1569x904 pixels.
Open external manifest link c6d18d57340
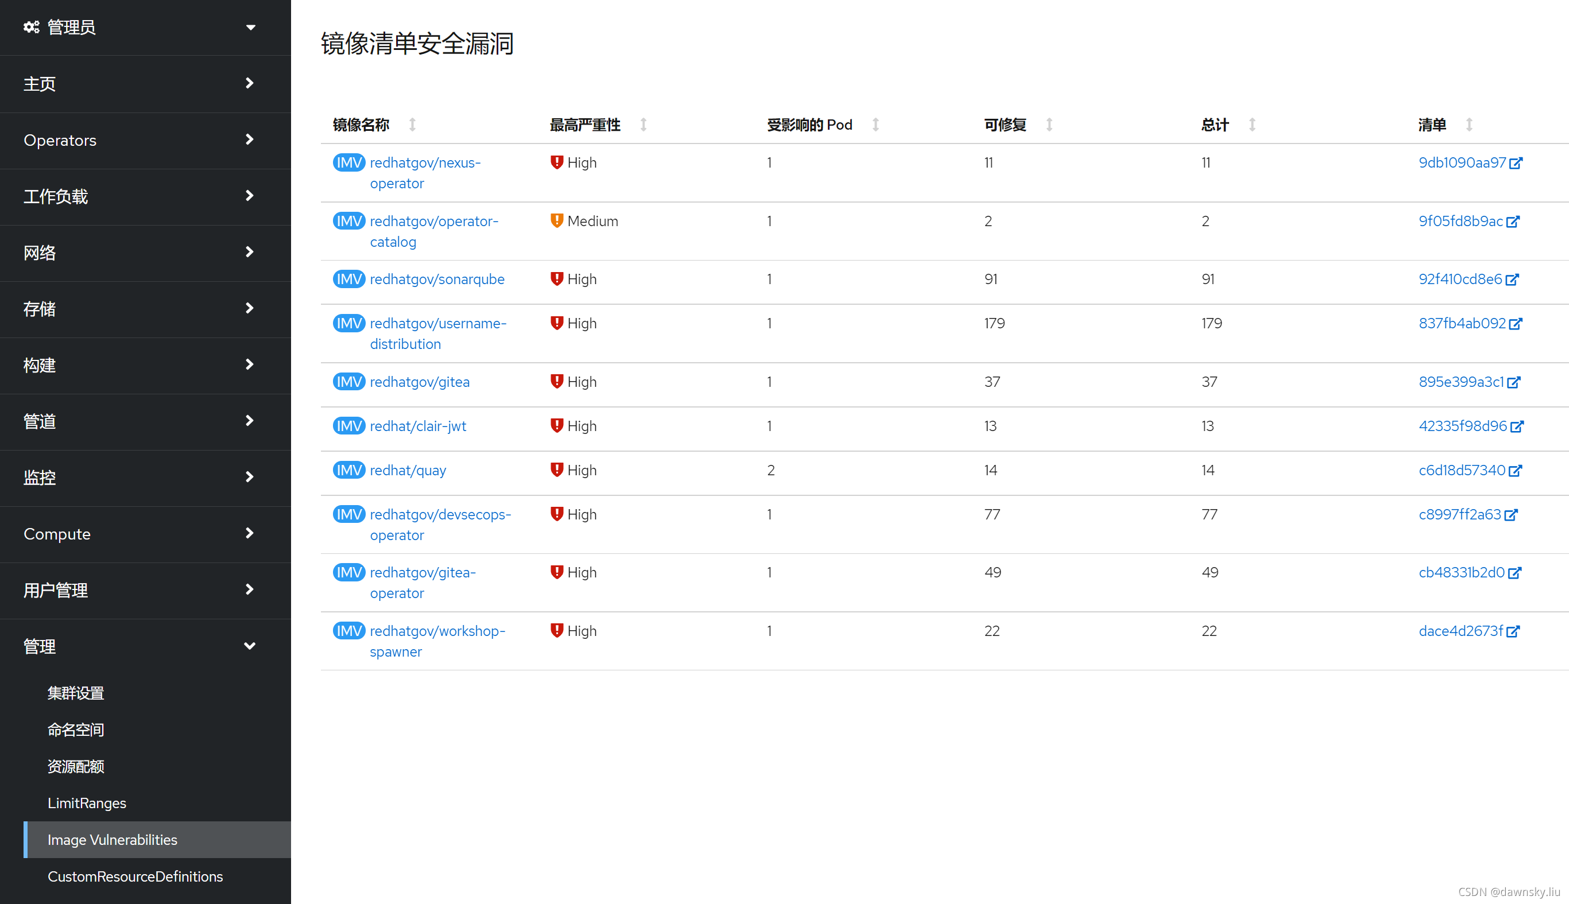click(1470, 470)
